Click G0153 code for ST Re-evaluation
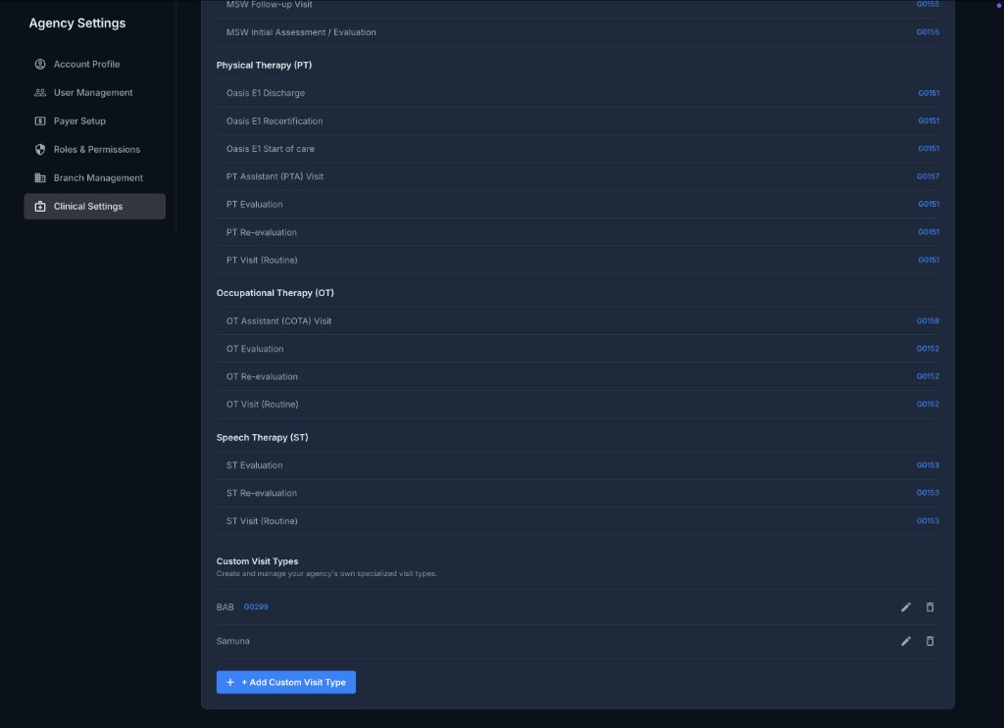 coord(928,493)
